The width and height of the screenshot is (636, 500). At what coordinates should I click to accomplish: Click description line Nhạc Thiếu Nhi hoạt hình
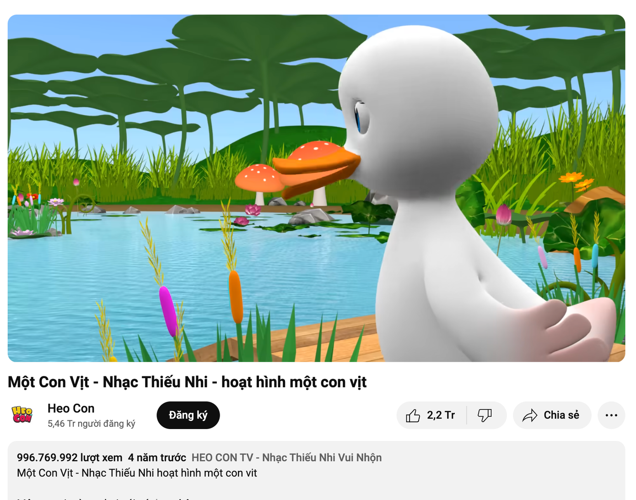coord(137,473)
